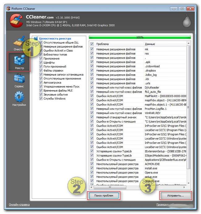Uncheck the row with data .apk
Screen dimensions: 201x214
92,62
